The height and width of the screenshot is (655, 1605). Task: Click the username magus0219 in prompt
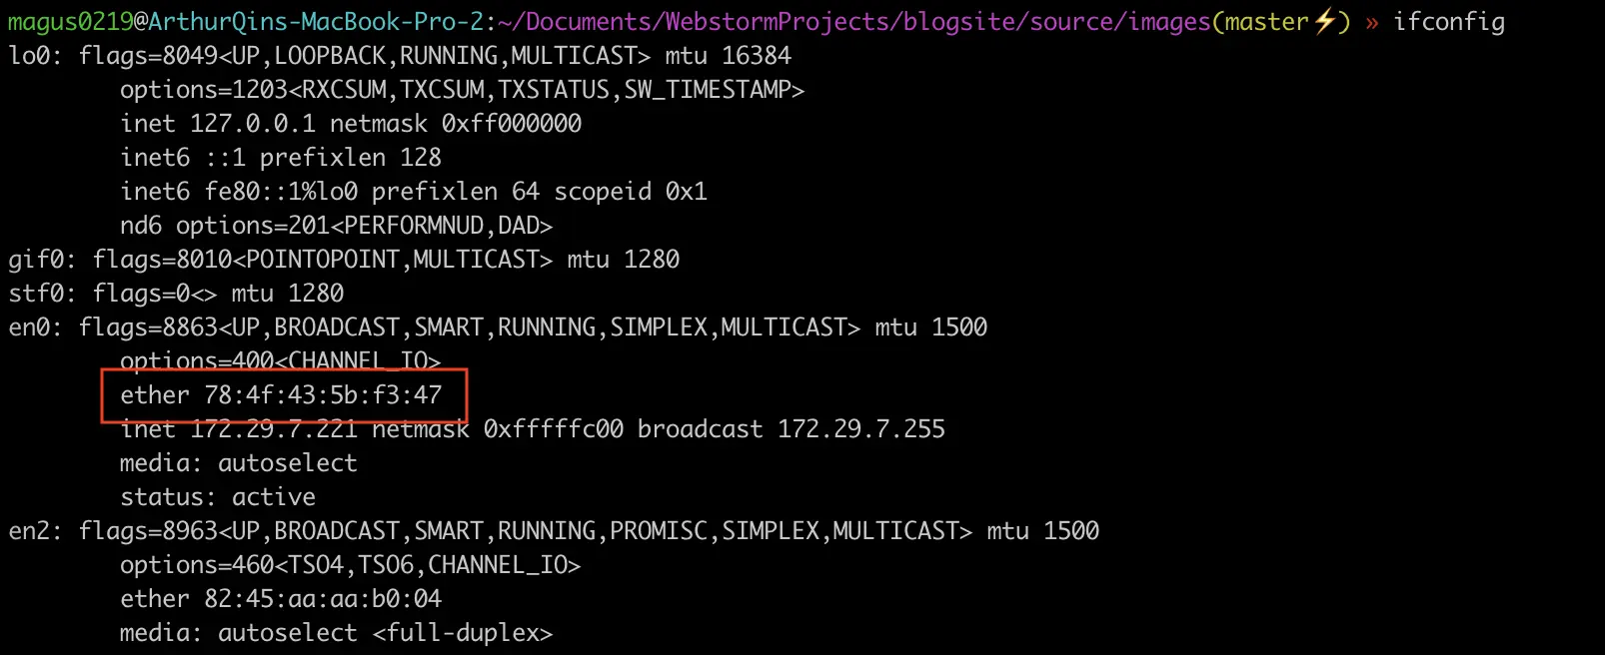pos(69,22)
